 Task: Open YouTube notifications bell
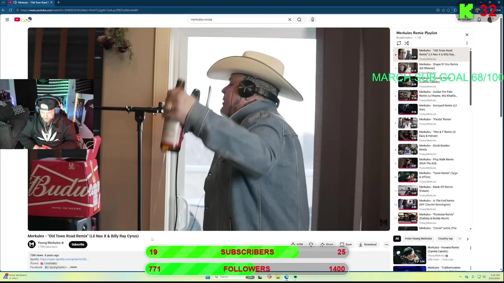point(479,19)
